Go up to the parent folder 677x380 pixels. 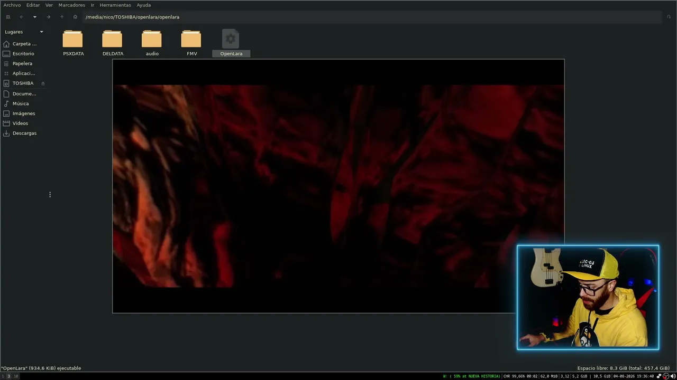point(62,17)
